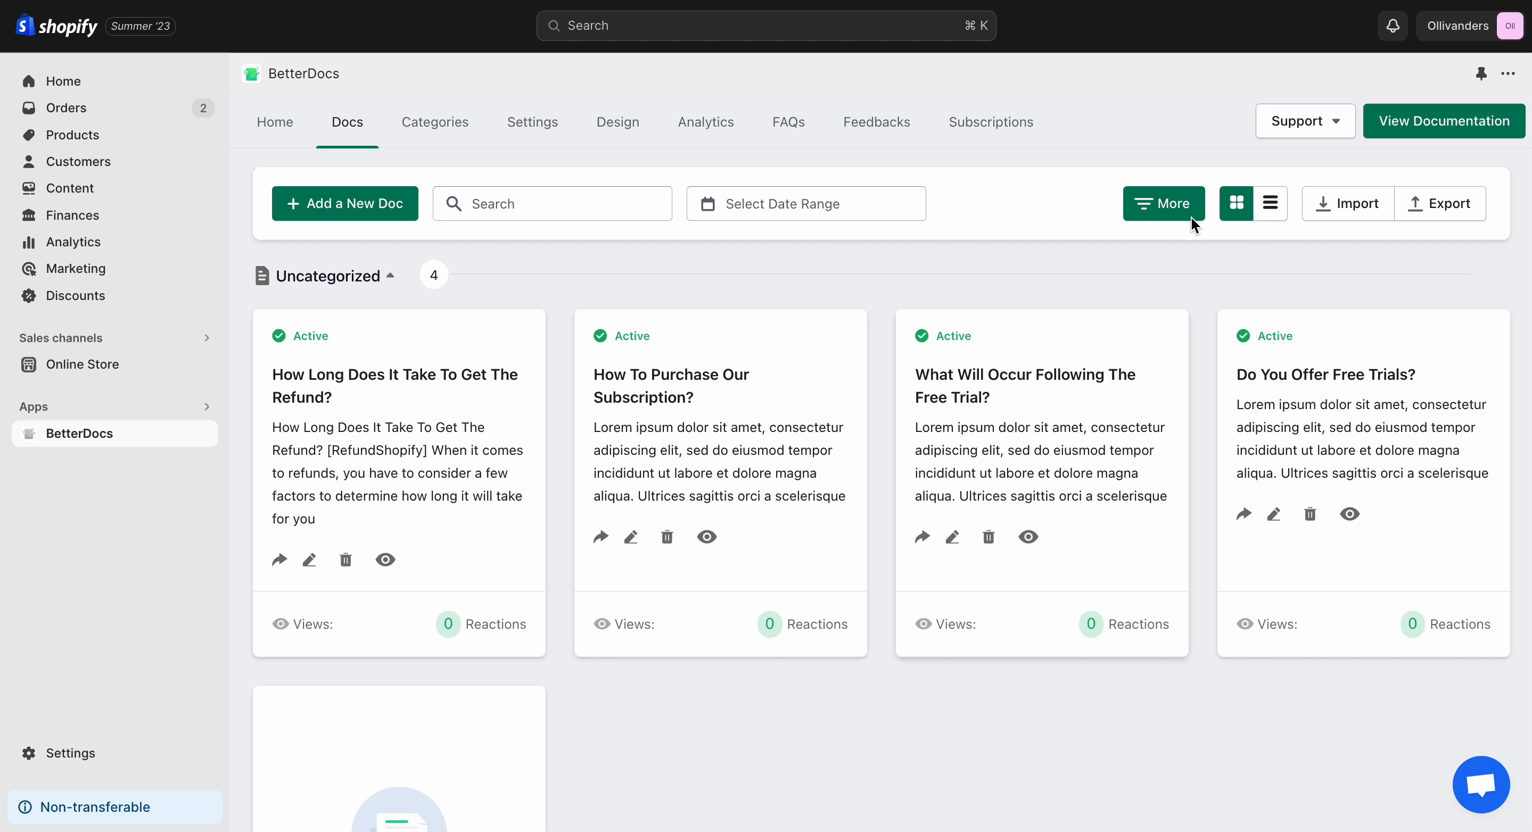Click the More filters button
This screenshot has width=1532, height=832.
[1163, 203]
